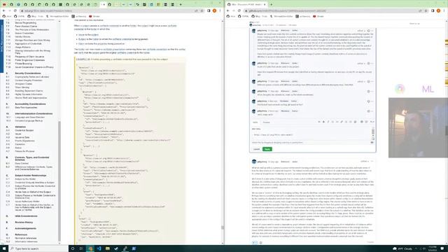This screenshot has height=252, width=448.
Task: Insert code formatting in the GitHub comment editor
Action: 337,122
